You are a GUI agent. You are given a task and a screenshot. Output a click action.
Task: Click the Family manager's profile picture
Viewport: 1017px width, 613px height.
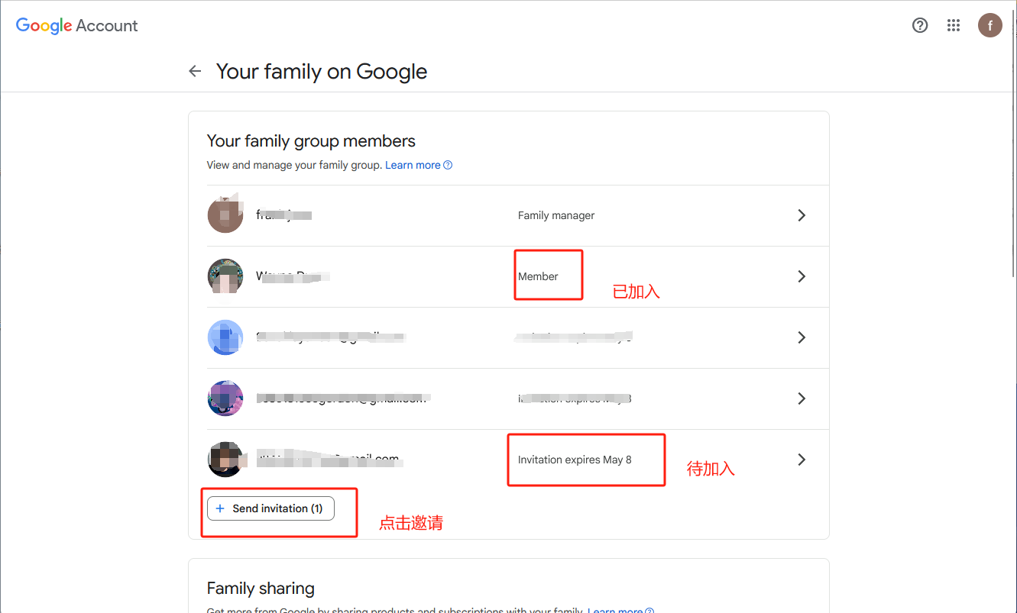tap(225, 215)
